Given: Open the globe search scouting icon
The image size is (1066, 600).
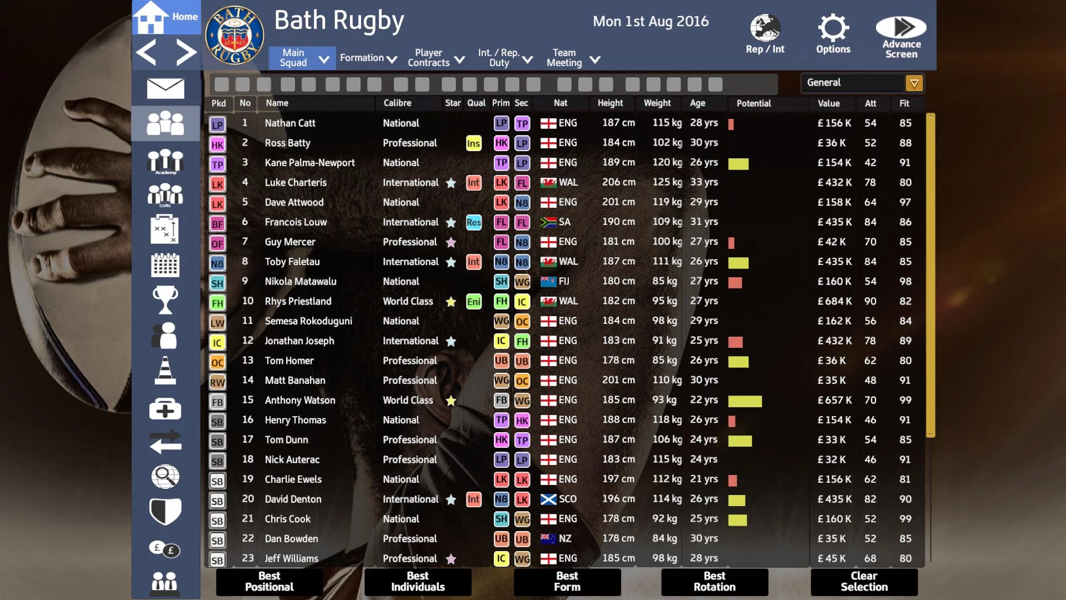Looking at the screenshot, I should (x=166, y=476).
